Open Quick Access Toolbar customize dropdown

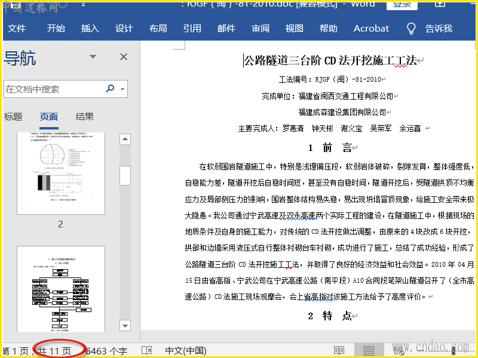tap(83, 5)
